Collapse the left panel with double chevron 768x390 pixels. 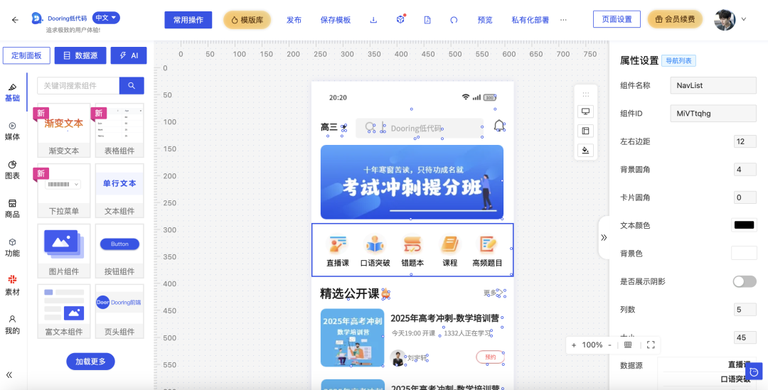point(9,375)
